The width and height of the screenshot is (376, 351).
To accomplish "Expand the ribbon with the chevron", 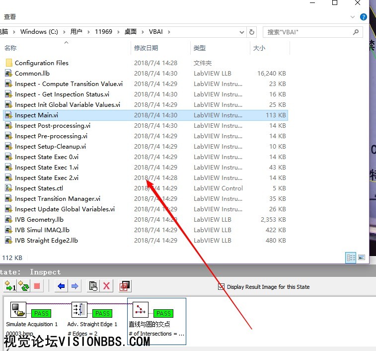I will point(353,17).
